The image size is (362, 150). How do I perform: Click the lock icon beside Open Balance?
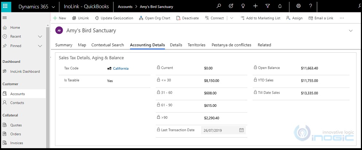click(255, 68)
